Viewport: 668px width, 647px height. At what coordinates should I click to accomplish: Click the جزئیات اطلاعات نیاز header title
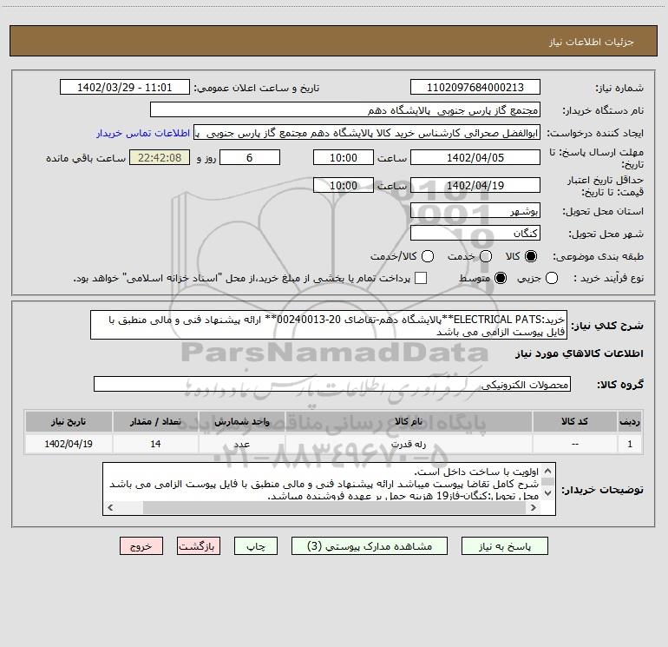point(592,42)
